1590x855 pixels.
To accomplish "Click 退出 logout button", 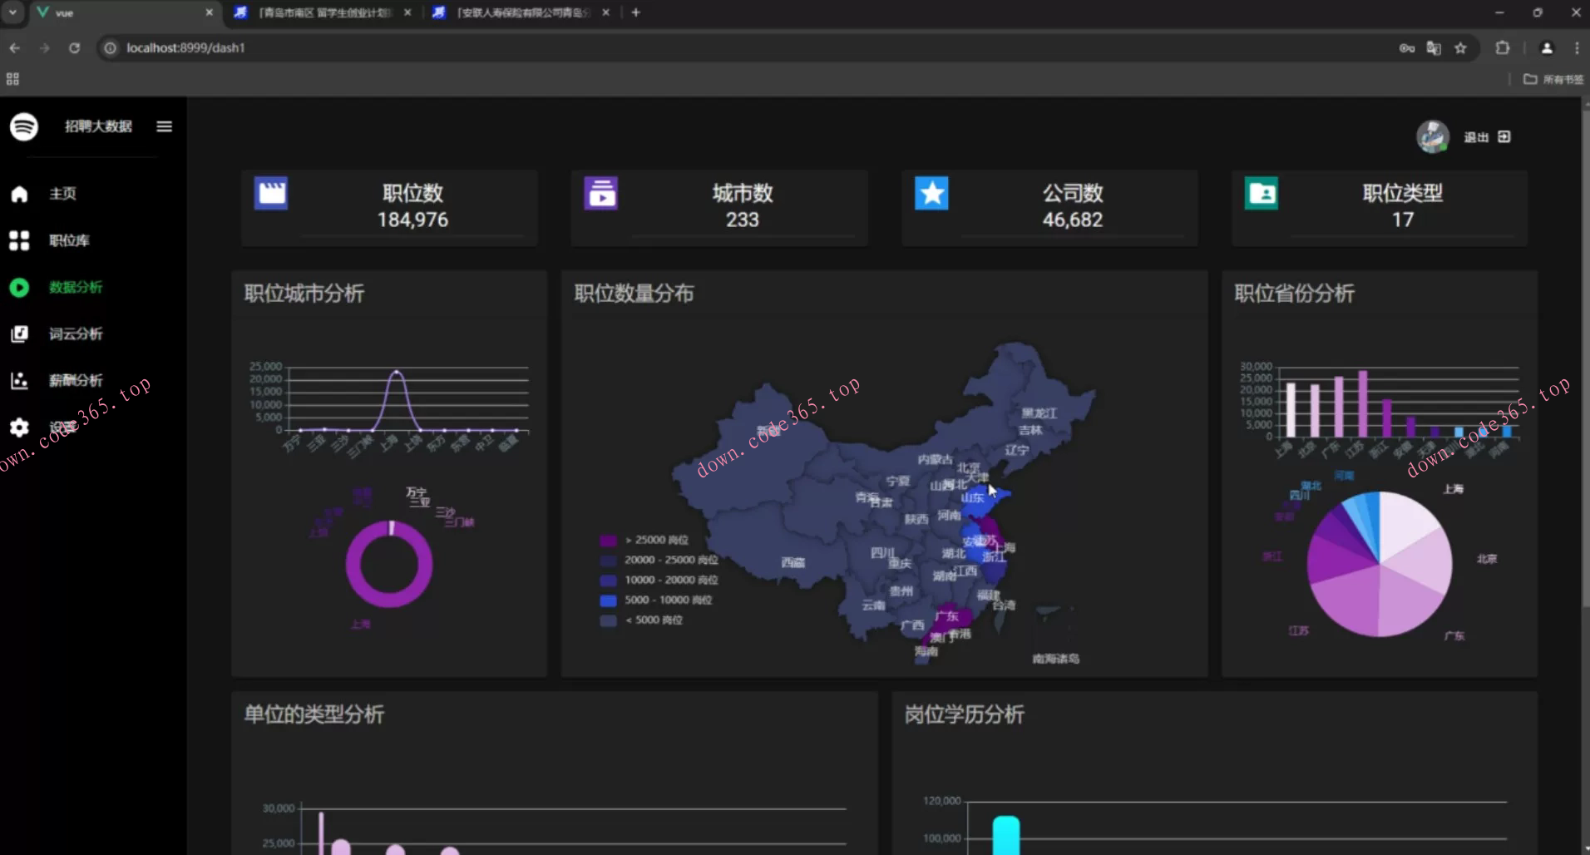I will coord(1487,137).
